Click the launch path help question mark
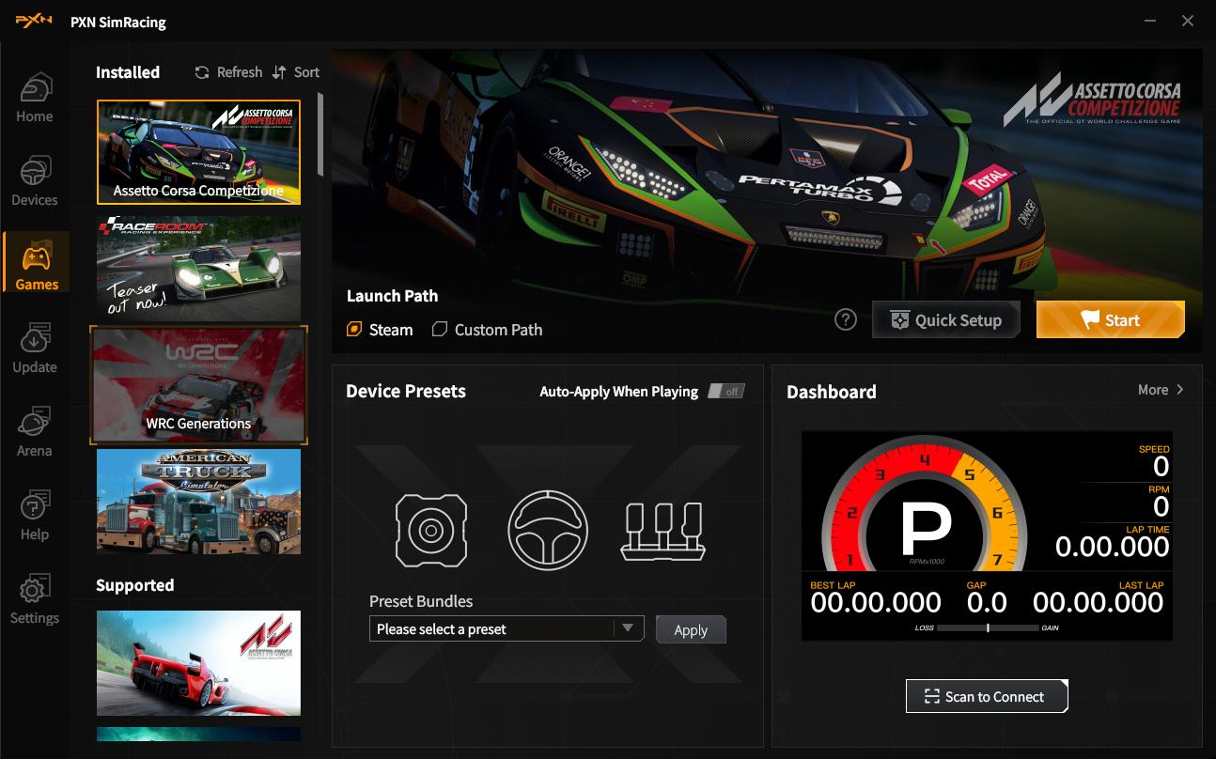This screenshot has height=759, width=1216. 846,320
